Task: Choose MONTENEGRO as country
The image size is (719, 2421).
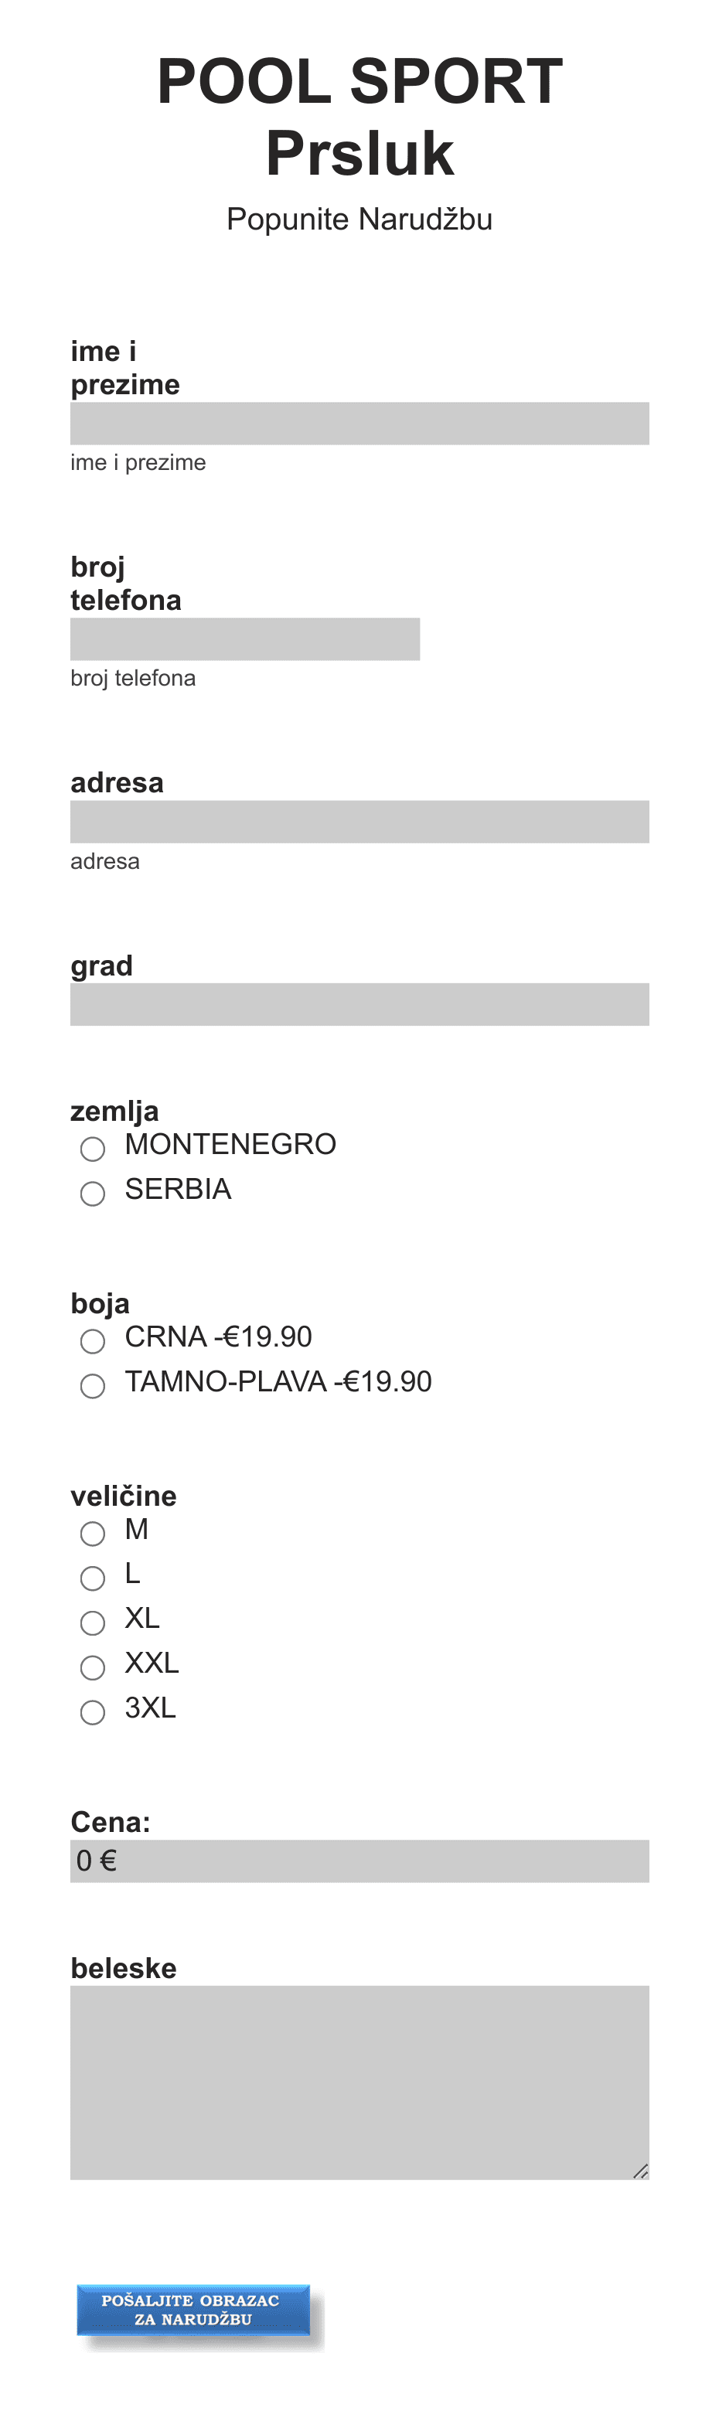Action: 92,1149
